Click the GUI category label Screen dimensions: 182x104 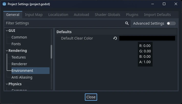pos(12,31)
